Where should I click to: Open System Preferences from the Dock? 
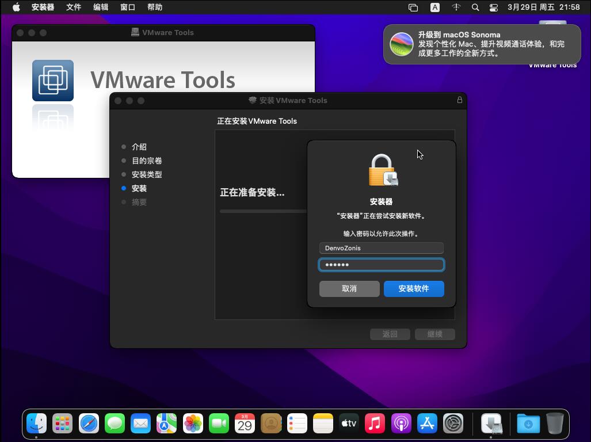tap(453, 424)
